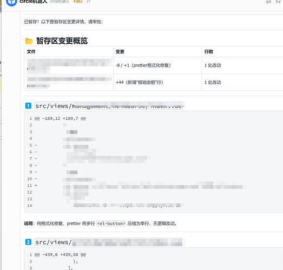This screenshot has height=270, width=283.
Task: Click the first src/views/ file path code label
Action: click(109, 106)
